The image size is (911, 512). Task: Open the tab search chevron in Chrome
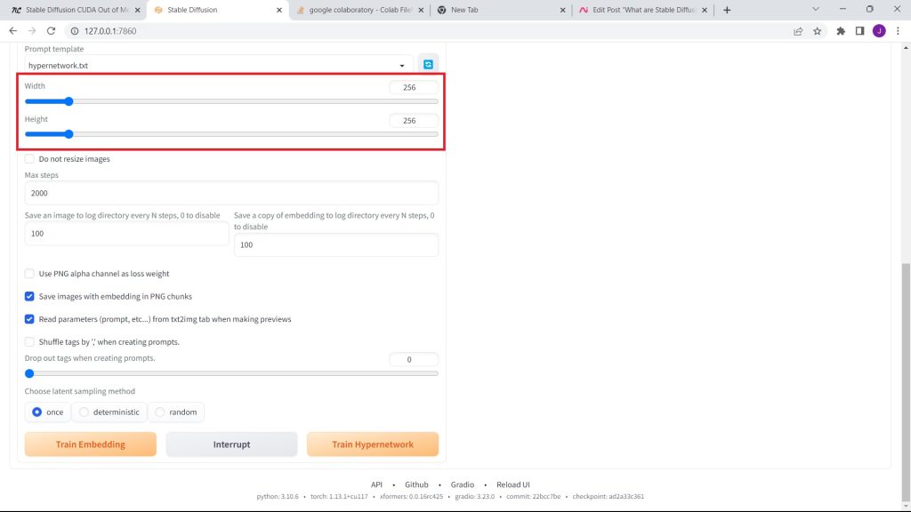[816, 9]
